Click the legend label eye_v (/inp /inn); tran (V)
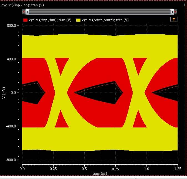 click(x=50, y=20)
